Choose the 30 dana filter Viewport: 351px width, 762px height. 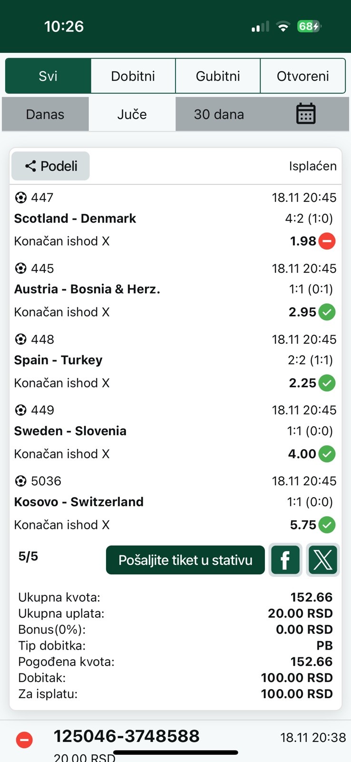[219, 114]
